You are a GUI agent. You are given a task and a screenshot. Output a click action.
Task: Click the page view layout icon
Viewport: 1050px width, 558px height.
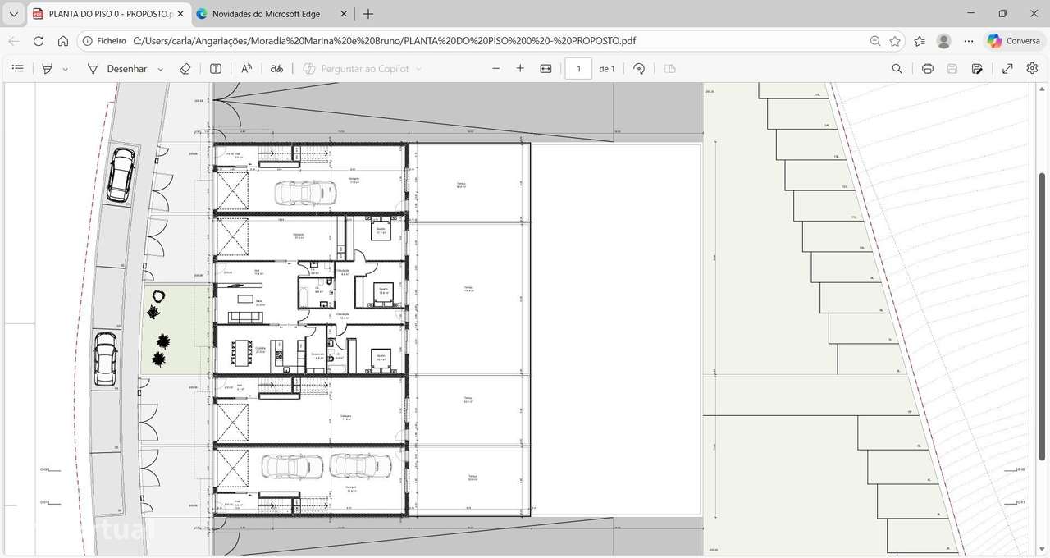pos(669,69)
